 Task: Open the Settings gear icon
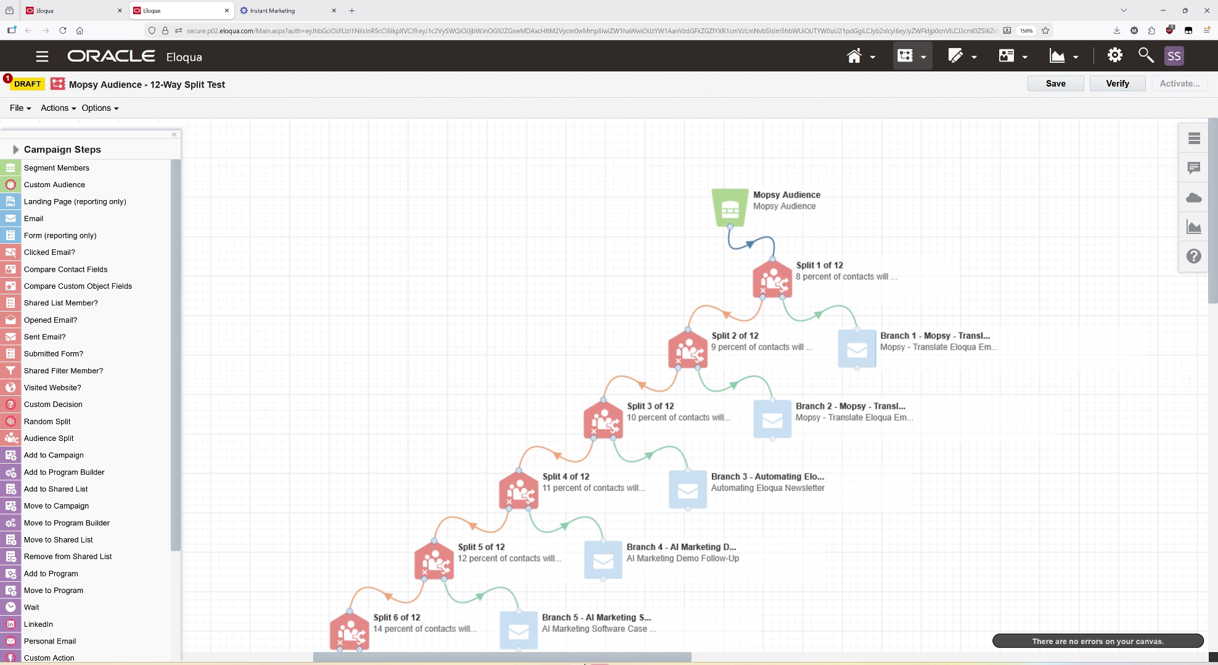tap(1114, 55)
